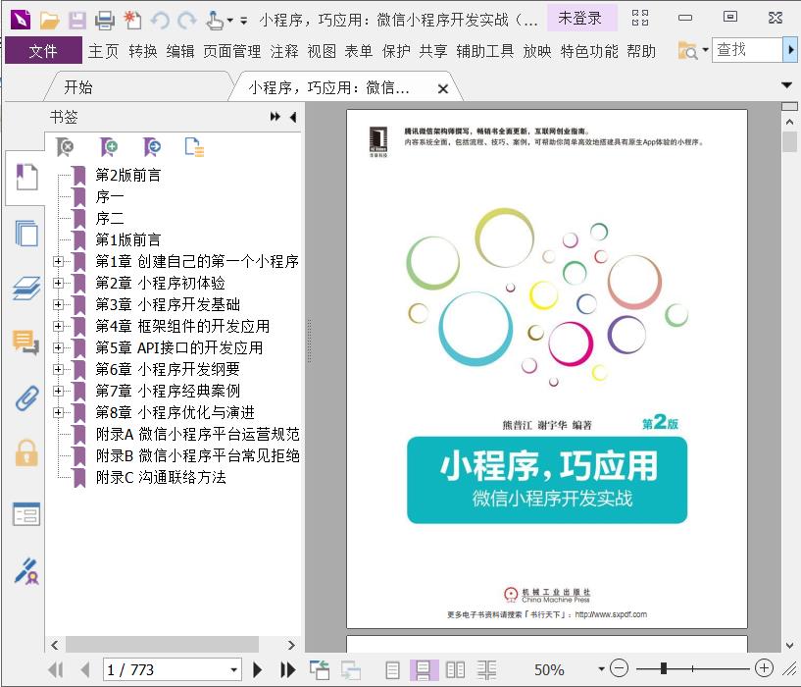This screenshot has height=687, width=801.
Task: Click the create new PDF icon
Action: pyautogui.click(x=132, y=20)
